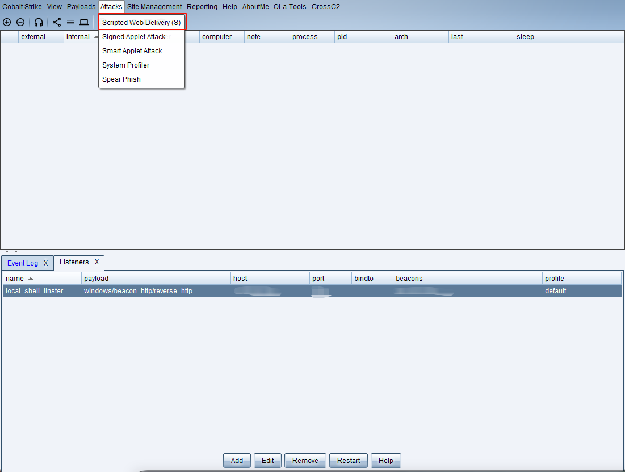Sort sessions by the computer column

point(222,37)
